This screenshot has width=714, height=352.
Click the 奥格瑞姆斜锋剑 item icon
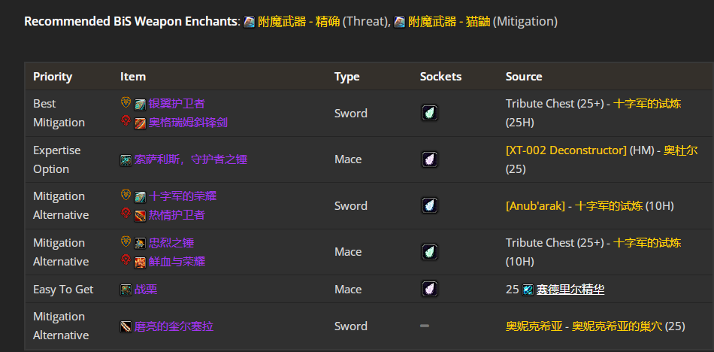(140, 123)
